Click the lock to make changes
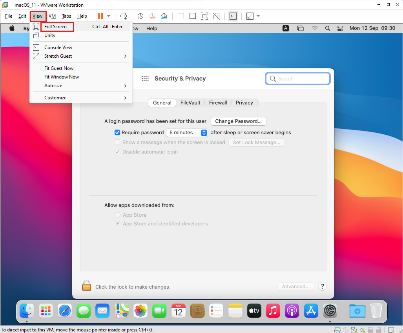This screenshot has width=403, height=333. tap(87, 286)
